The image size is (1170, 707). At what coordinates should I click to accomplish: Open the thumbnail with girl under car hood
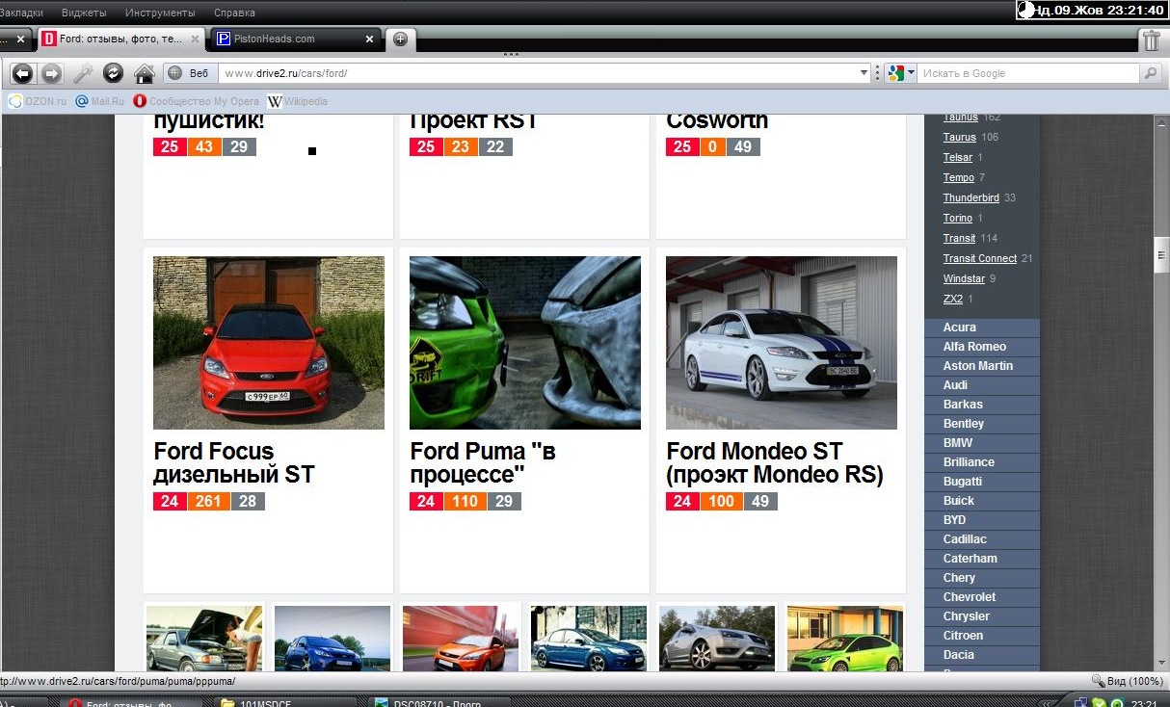coord(204,638)
